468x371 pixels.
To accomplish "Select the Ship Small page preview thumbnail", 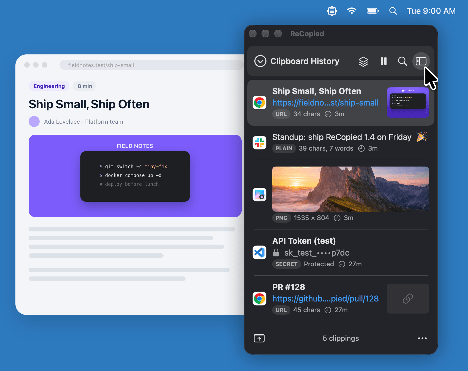I will [408, 103].
